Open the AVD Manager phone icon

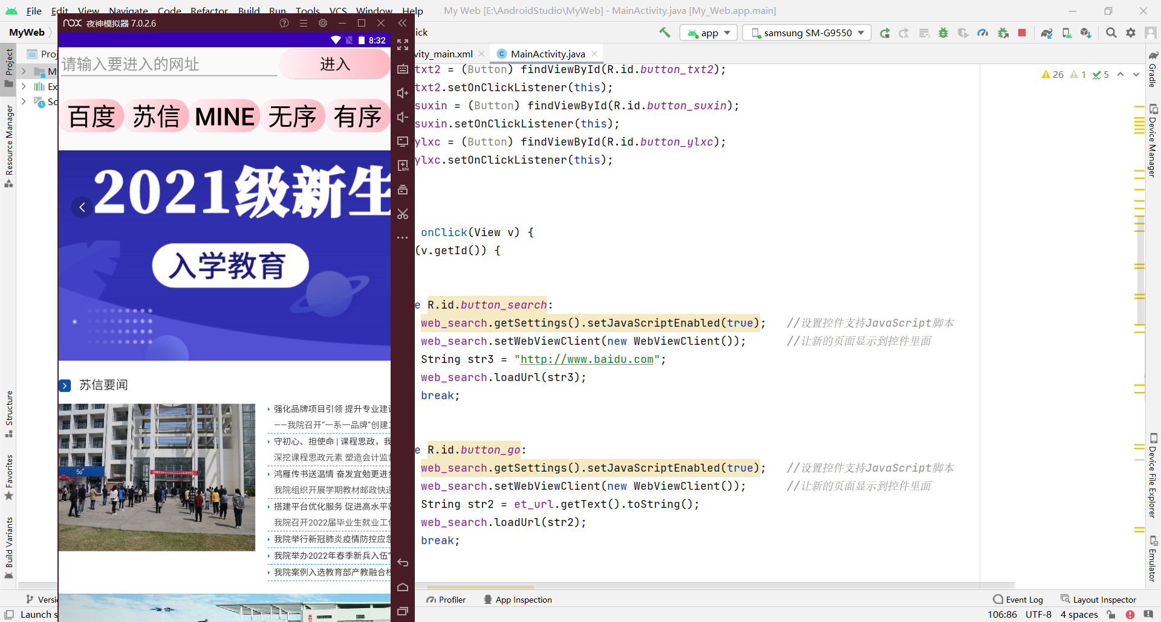1067,33
